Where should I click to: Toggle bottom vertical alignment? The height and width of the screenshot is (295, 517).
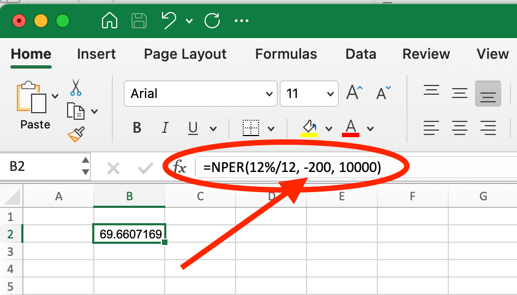488,94
